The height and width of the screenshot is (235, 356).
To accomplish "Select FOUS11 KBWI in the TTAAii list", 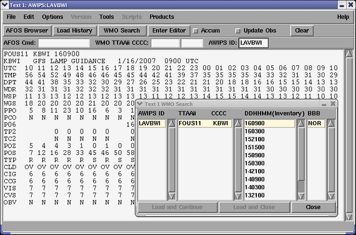I will pyautogui.click(x=205, y=123).
